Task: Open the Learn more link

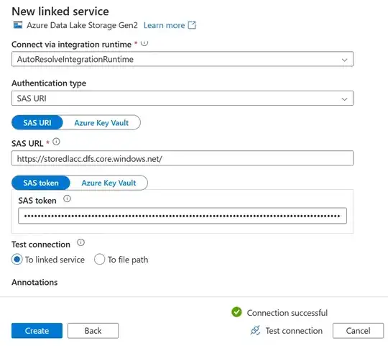Action: click(x=164, y=25)
